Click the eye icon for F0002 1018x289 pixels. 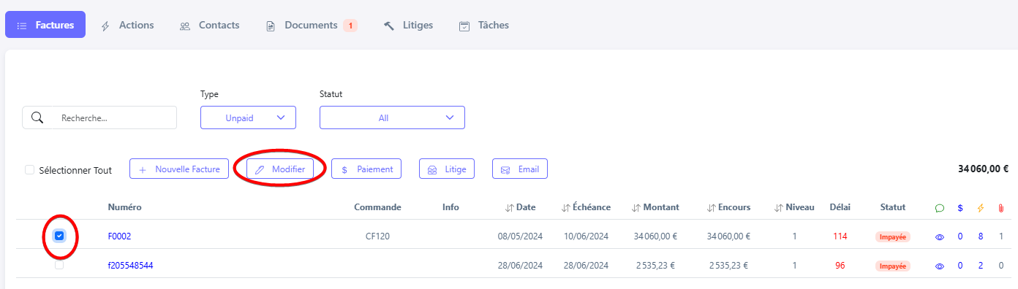940,236
